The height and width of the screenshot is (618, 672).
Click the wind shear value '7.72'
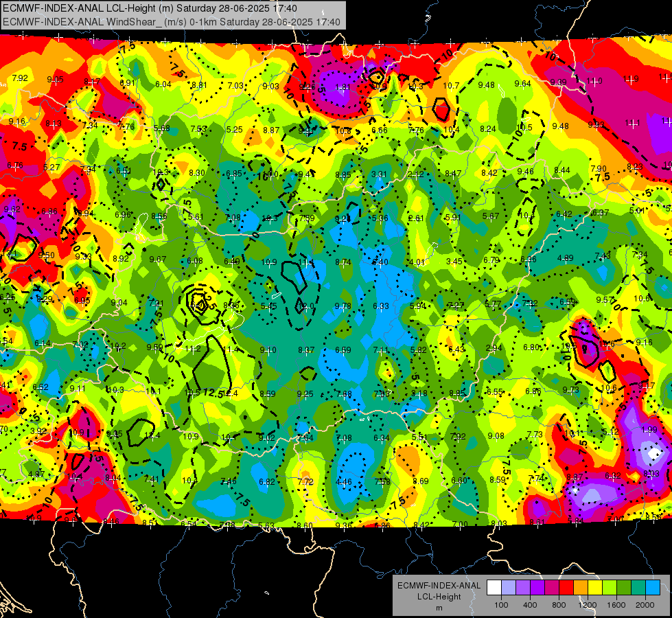[305, 481]
